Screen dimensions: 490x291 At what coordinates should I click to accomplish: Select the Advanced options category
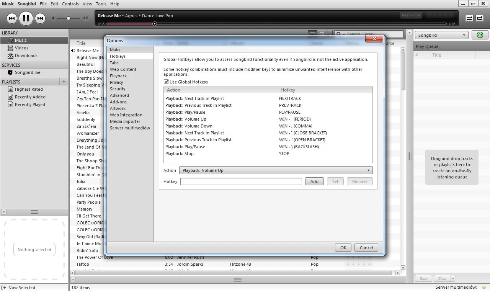130,95
